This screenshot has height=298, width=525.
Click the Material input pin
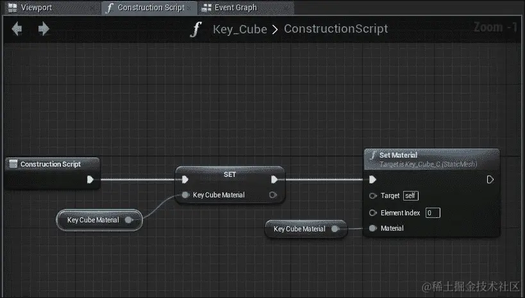pyautogui.click(x=372, y=228)
